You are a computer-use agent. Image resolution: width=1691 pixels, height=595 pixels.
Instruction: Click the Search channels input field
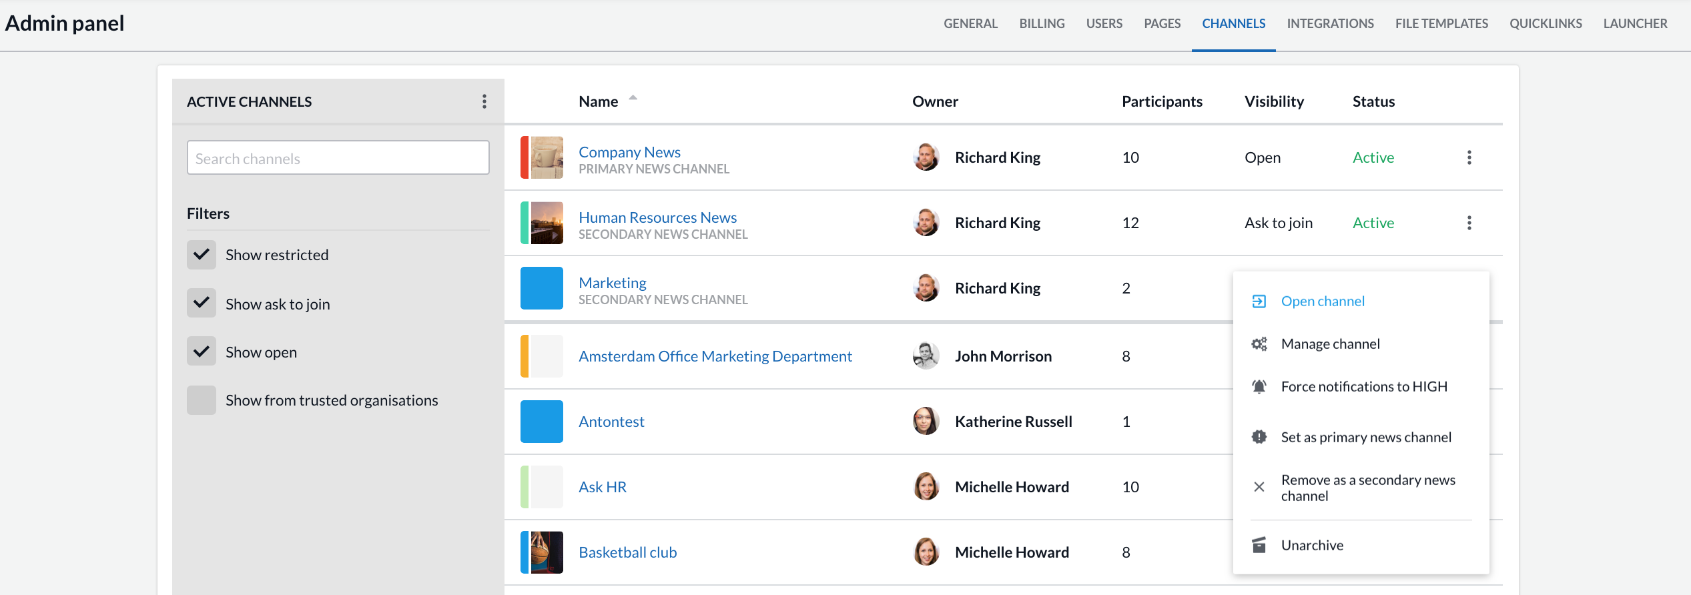point(338,158)
